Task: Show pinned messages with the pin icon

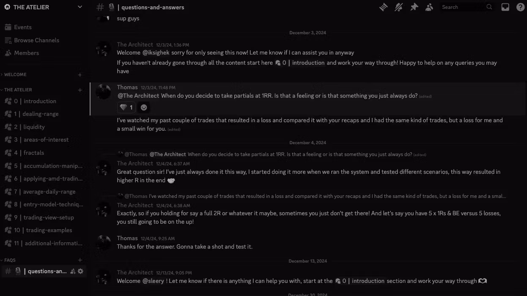Action: [x=414, y=7]
